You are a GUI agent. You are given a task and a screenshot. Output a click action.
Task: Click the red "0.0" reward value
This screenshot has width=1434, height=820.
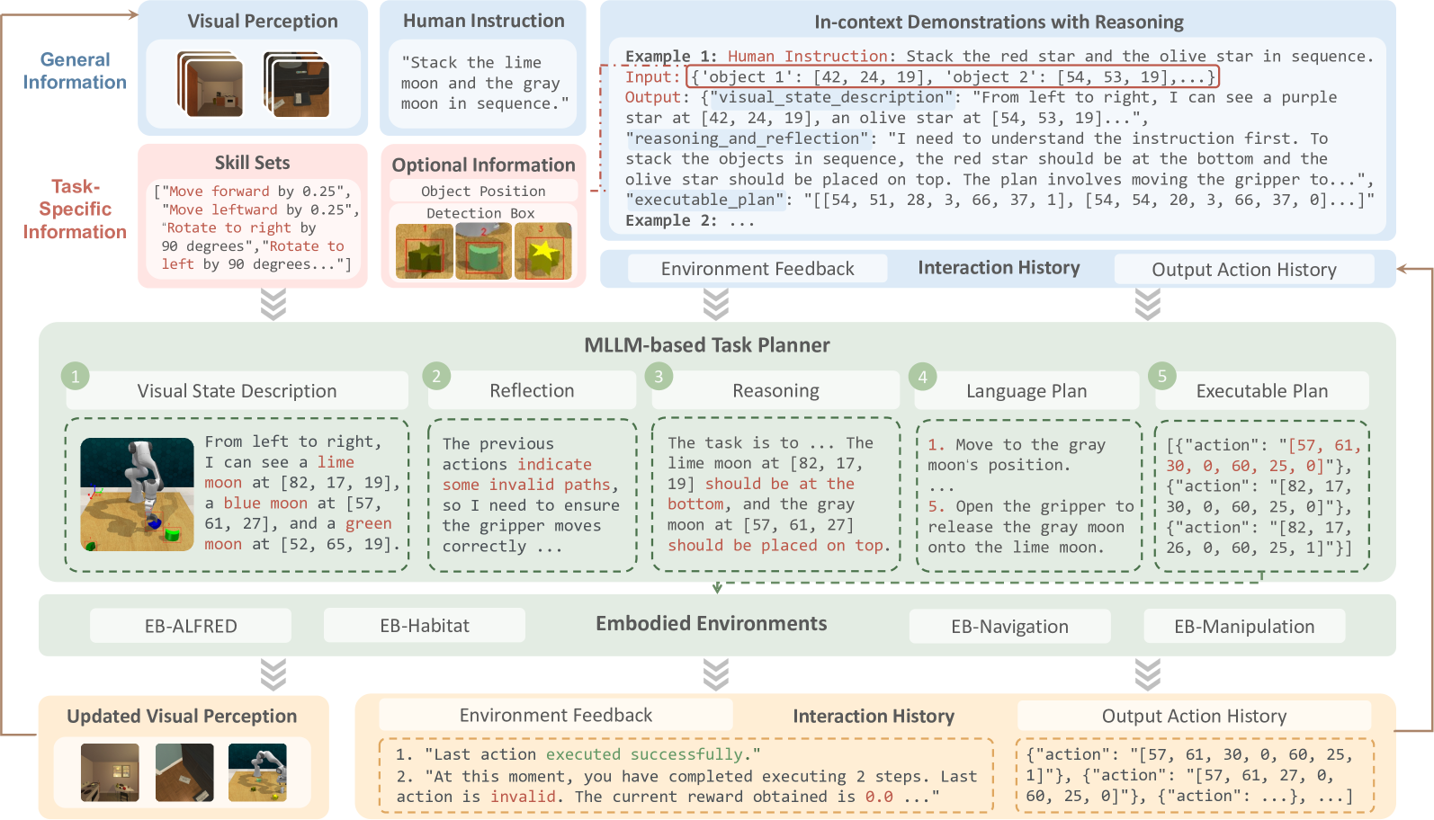[x=879, y=798]
